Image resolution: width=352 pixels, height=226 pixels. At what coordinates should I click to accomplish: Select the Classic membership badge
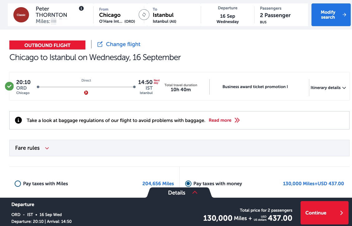tap(21, 15)
